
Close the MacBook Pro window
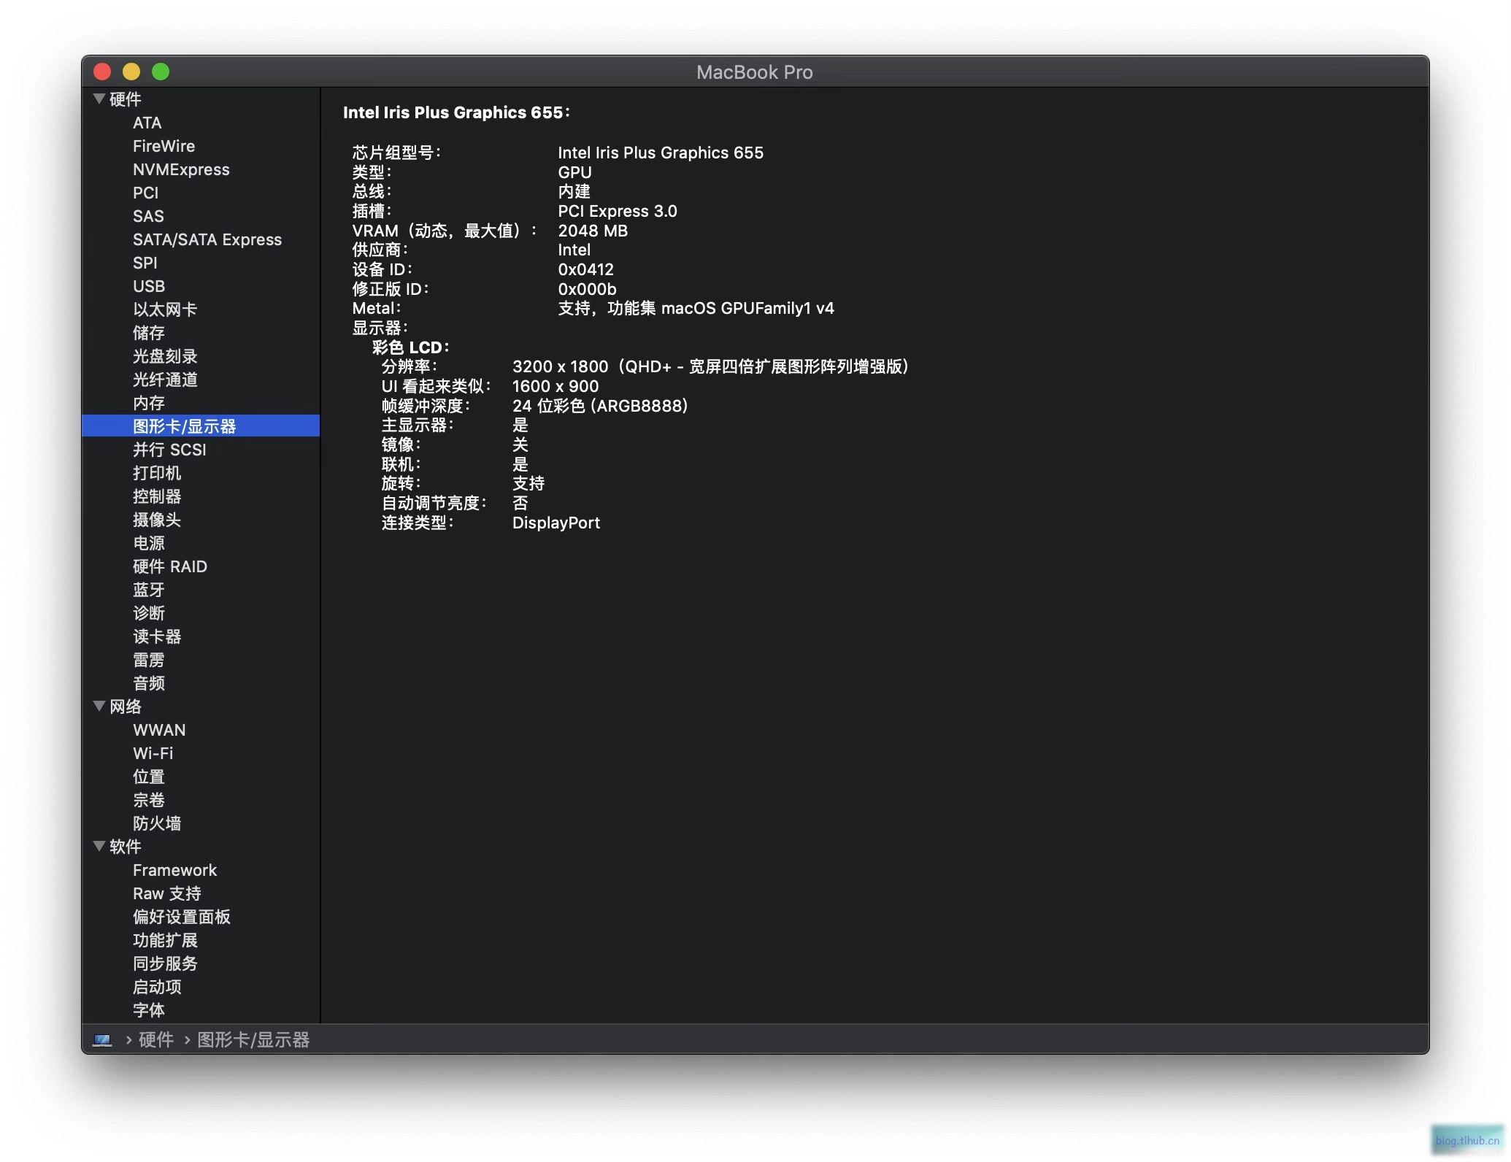pos(102,72)
